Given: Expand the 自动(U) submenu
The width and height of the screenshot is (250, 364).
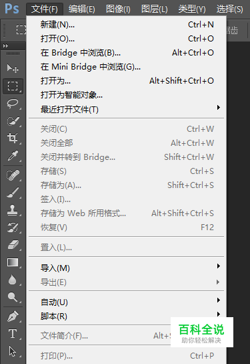Looking at the screenshot, I should pyautogui.click(x=126, y=302).
